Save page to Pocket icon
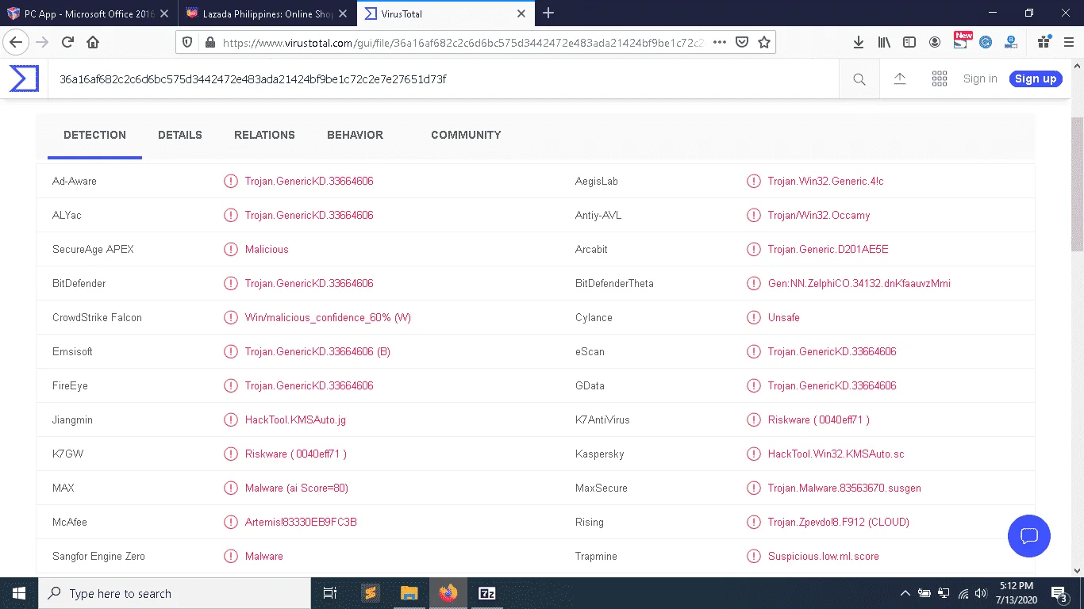 [x=741, y=42]
